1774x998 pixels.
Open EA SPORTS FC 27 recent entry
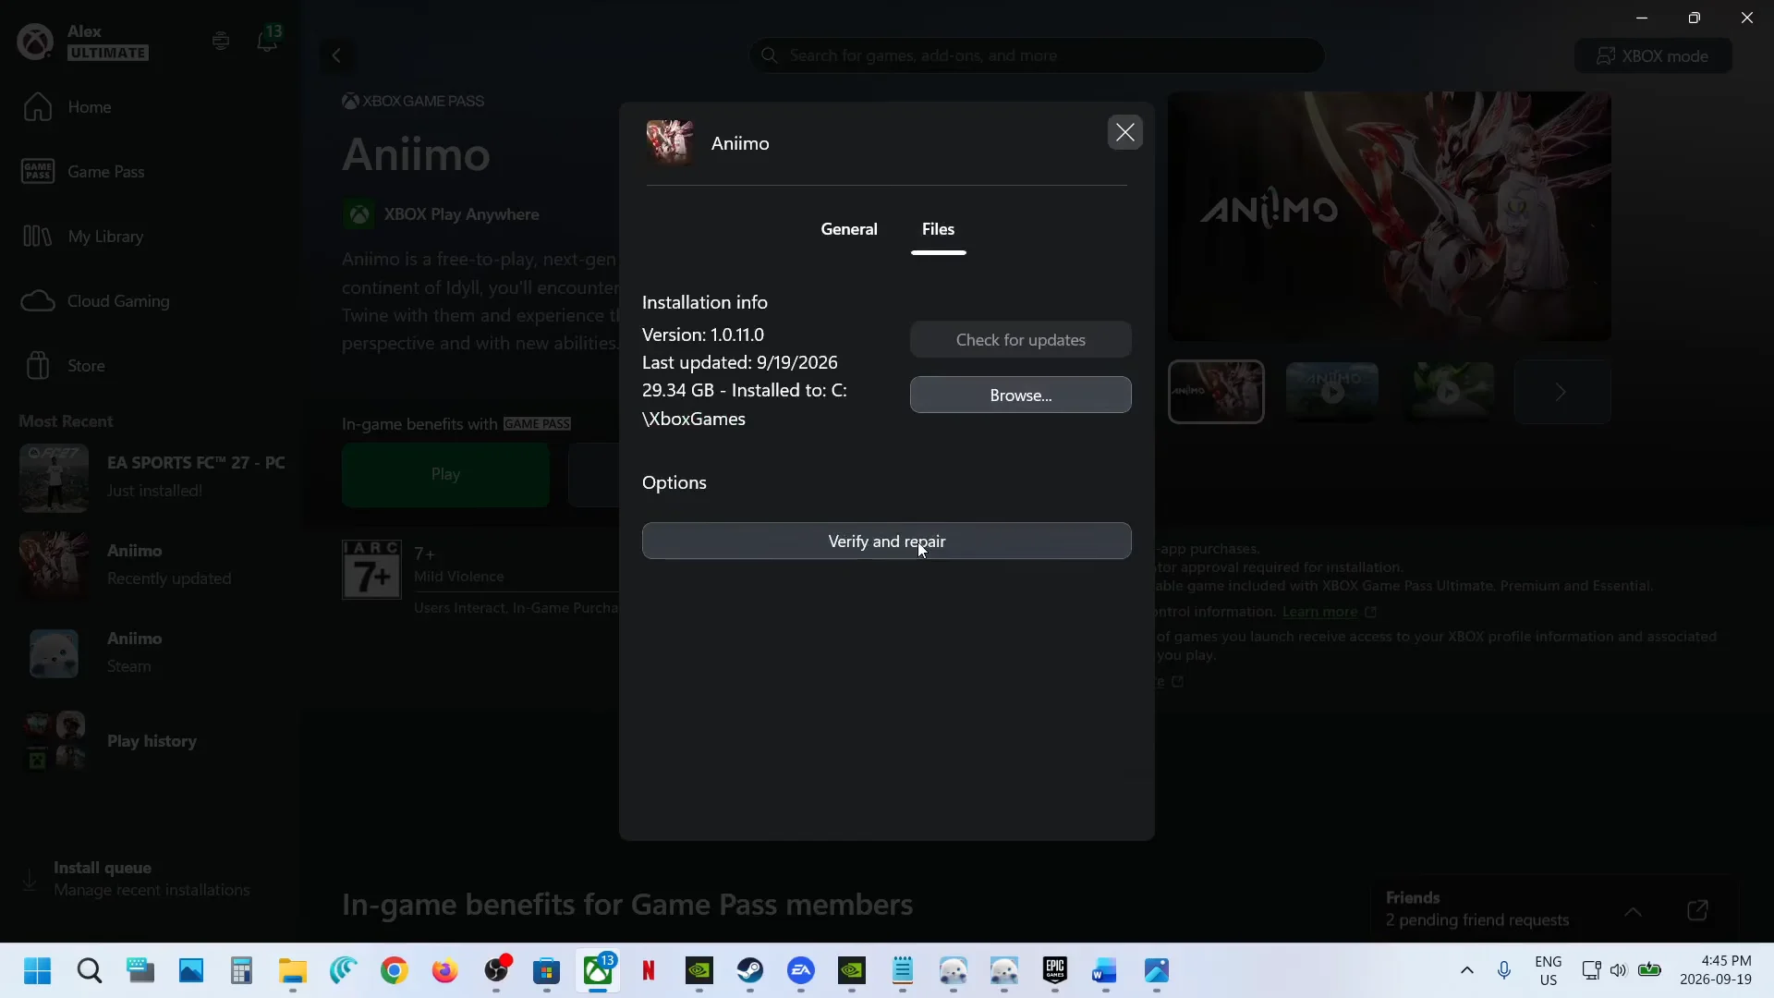tap(153, 477)
